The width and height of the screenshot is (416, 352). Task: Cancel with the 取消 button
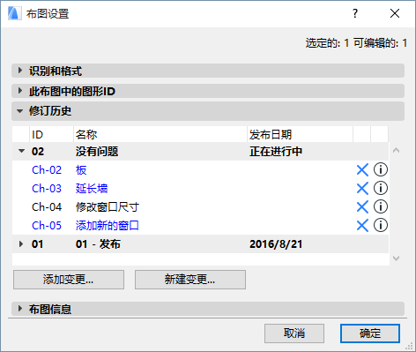pyautogui.click(x=294, y=333)
